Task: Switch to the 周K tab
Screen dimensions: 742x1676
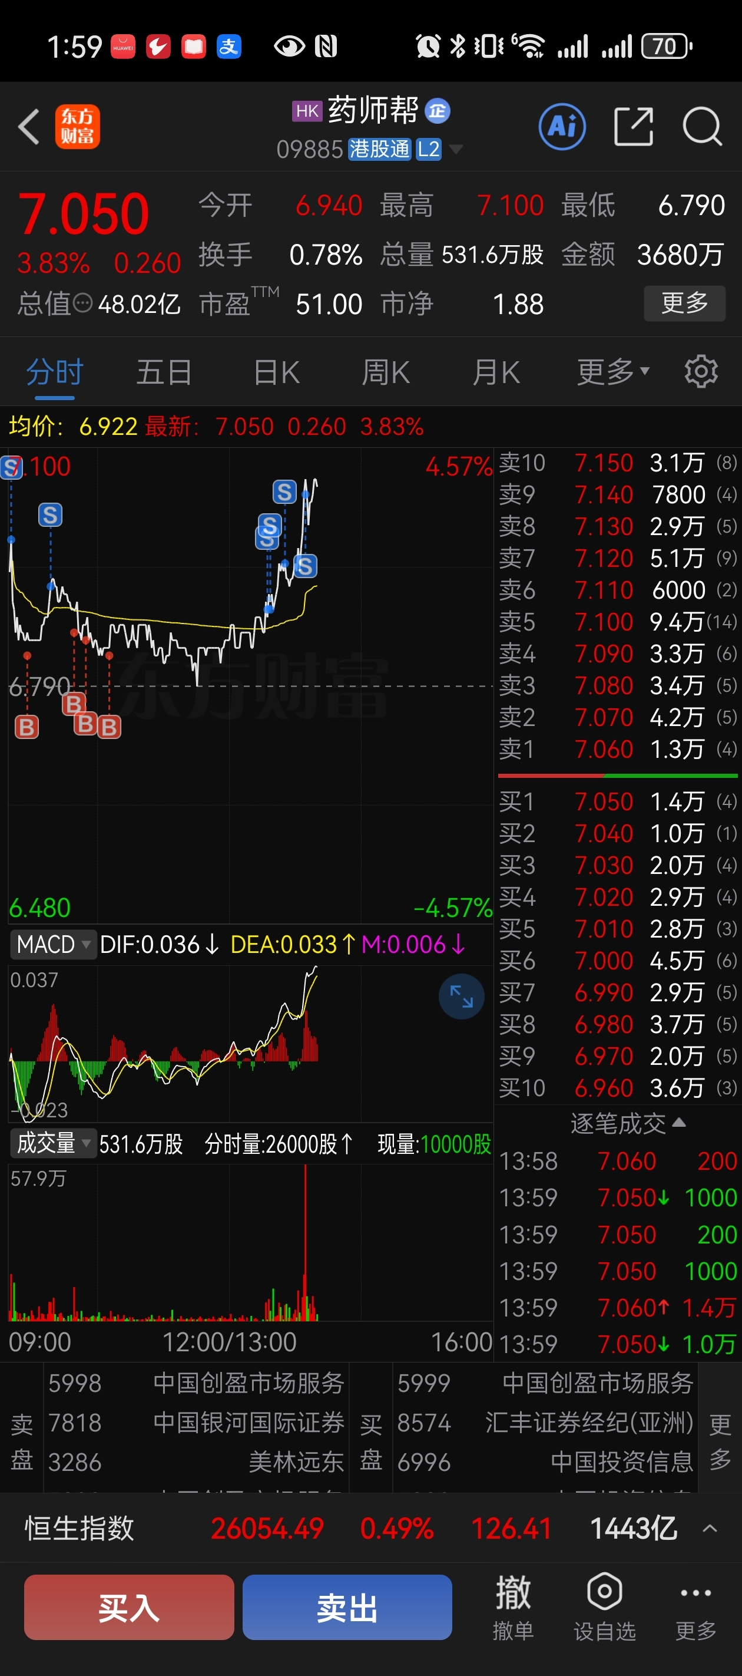Action: coord(386,373)
